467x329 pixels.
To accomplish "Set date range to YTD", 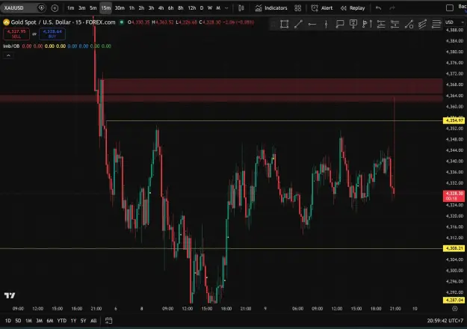I will [62, 321].
